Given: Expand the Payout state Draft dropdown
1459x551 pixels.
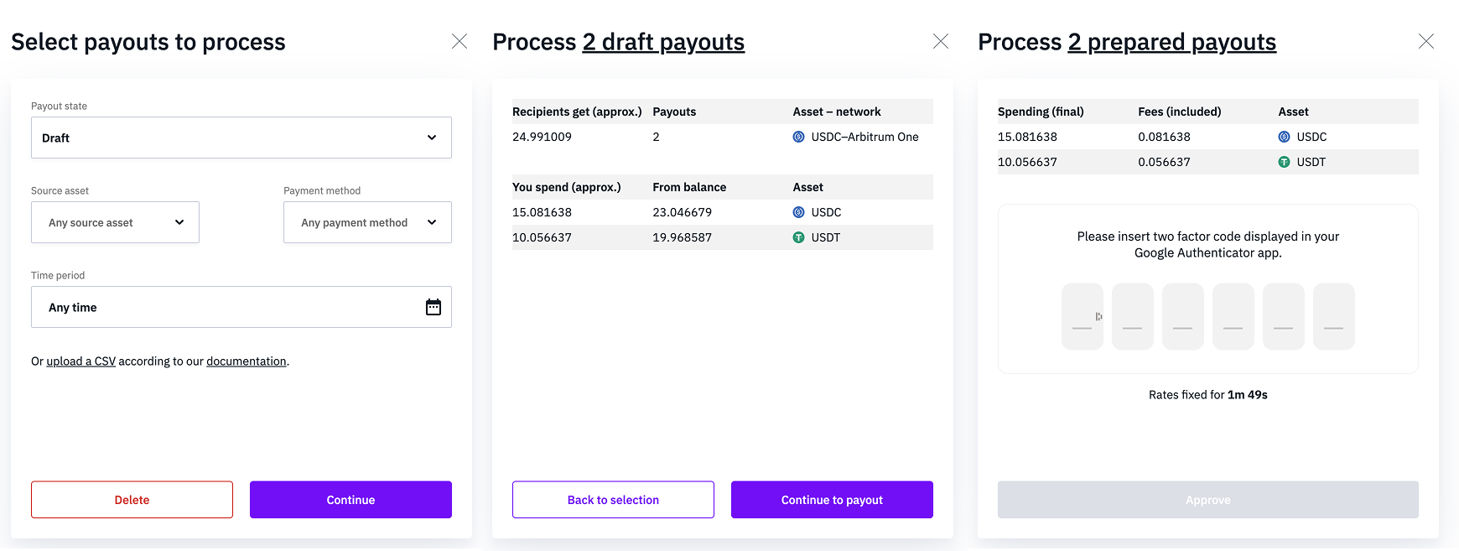Looking at the screenshot, I should [x=241, y=138].
